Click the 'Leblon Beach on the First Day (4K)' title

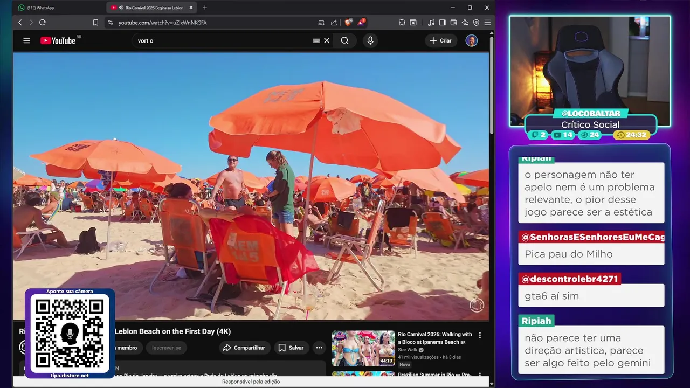click(x=172, y=331)
